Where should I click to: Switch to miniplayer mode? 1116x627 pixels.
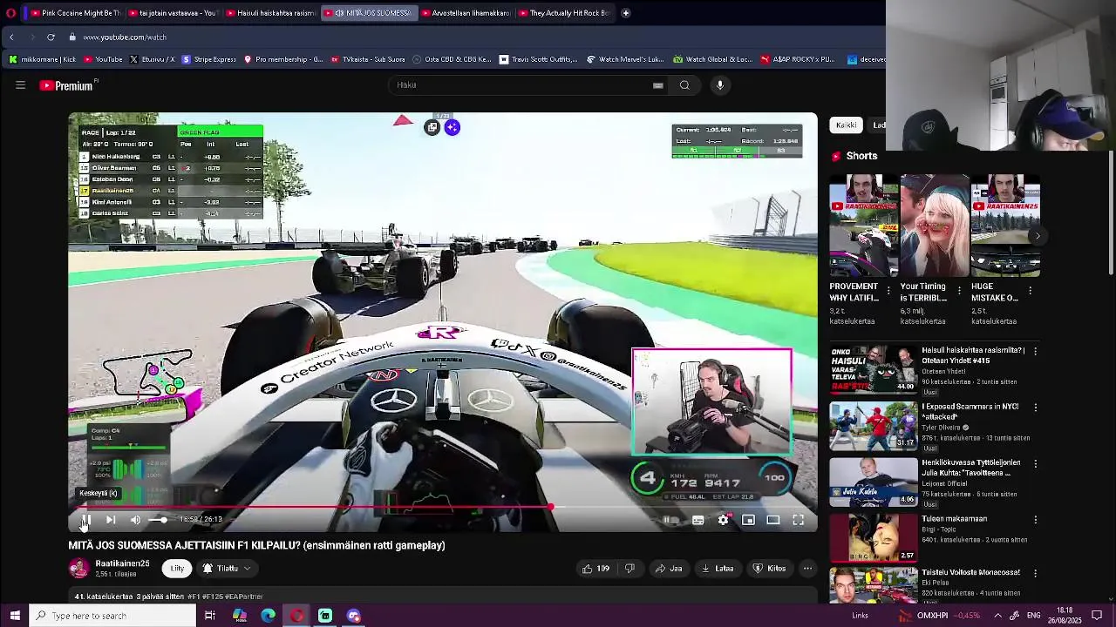tap(748, 520)
